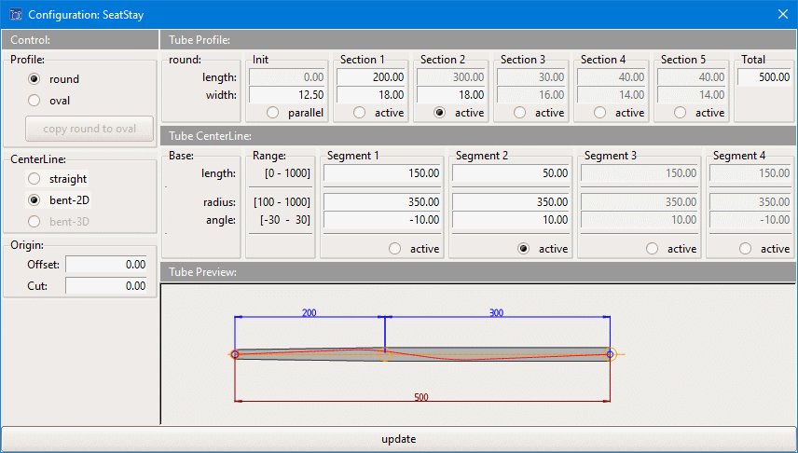Click the 300 dimension label in preview
Viewport: 798px width, 453px height.
tap(496, 312)
